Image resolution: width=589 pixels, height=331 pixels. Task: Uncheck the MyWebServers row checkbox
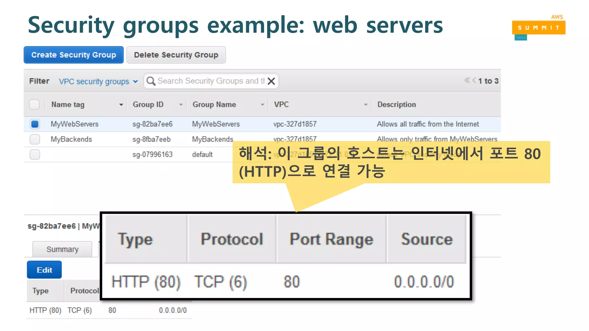click(x=35, y=124)
